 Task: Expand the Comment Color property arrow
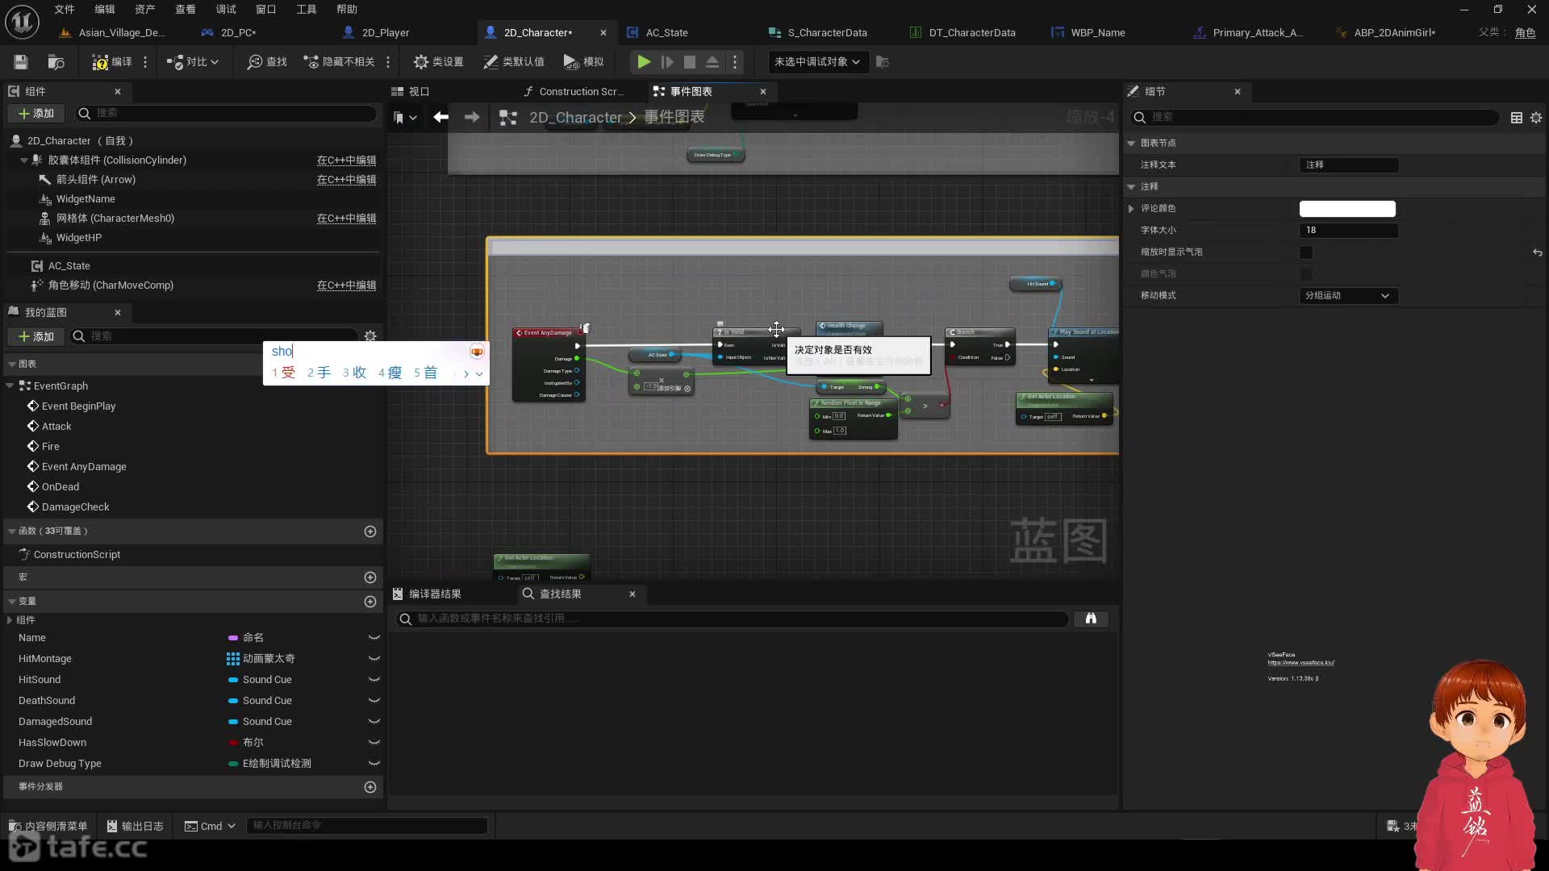pos(1131,209)
